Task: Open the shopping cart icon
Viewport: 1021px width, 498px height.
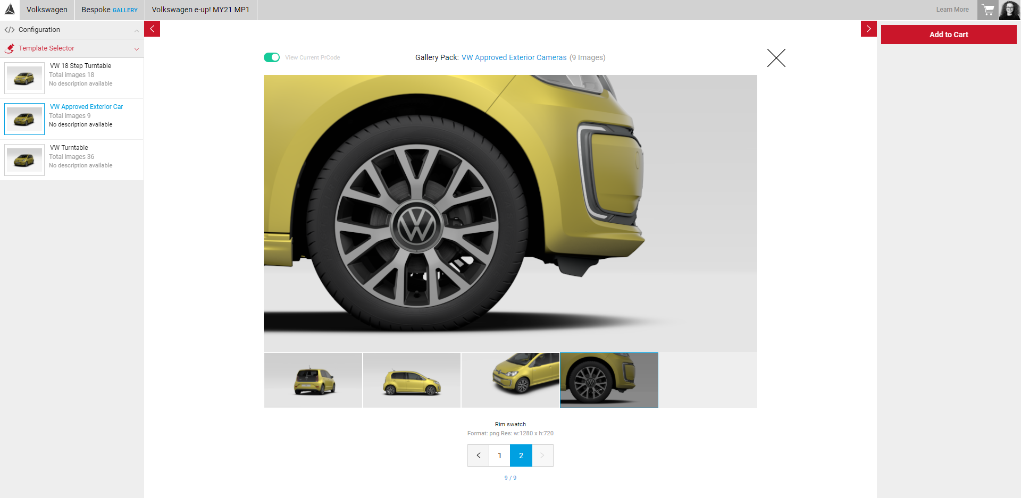Action: point(988,10)
